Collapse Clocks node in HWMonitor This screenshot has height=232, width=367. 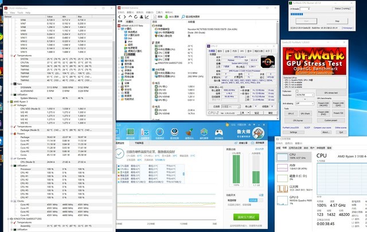coord(11,201)
